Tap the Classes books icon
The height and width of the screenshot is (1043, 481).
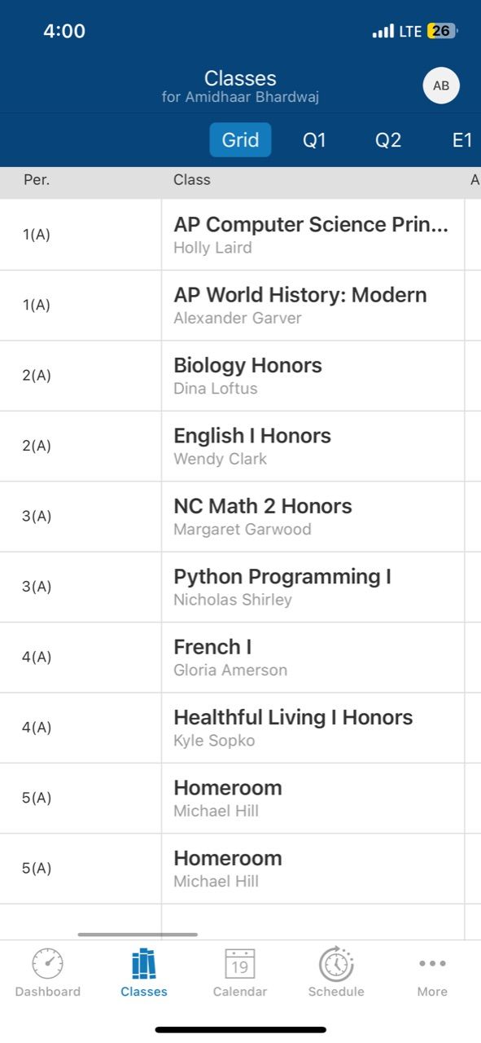click(143, 964)
